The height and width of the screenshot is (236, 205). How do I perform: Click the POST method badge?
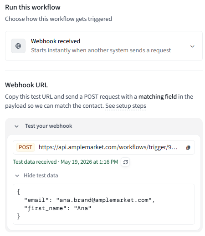[26, 147]
